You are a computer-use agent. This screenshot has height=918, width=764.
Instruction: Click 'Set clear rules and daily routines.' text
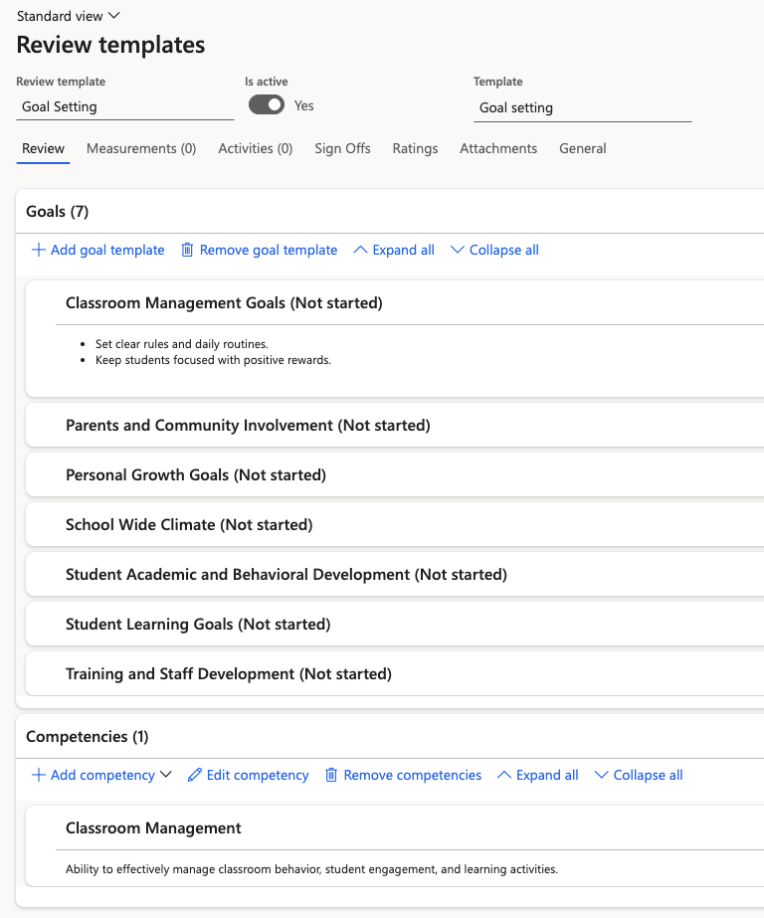tap(182, 344)
